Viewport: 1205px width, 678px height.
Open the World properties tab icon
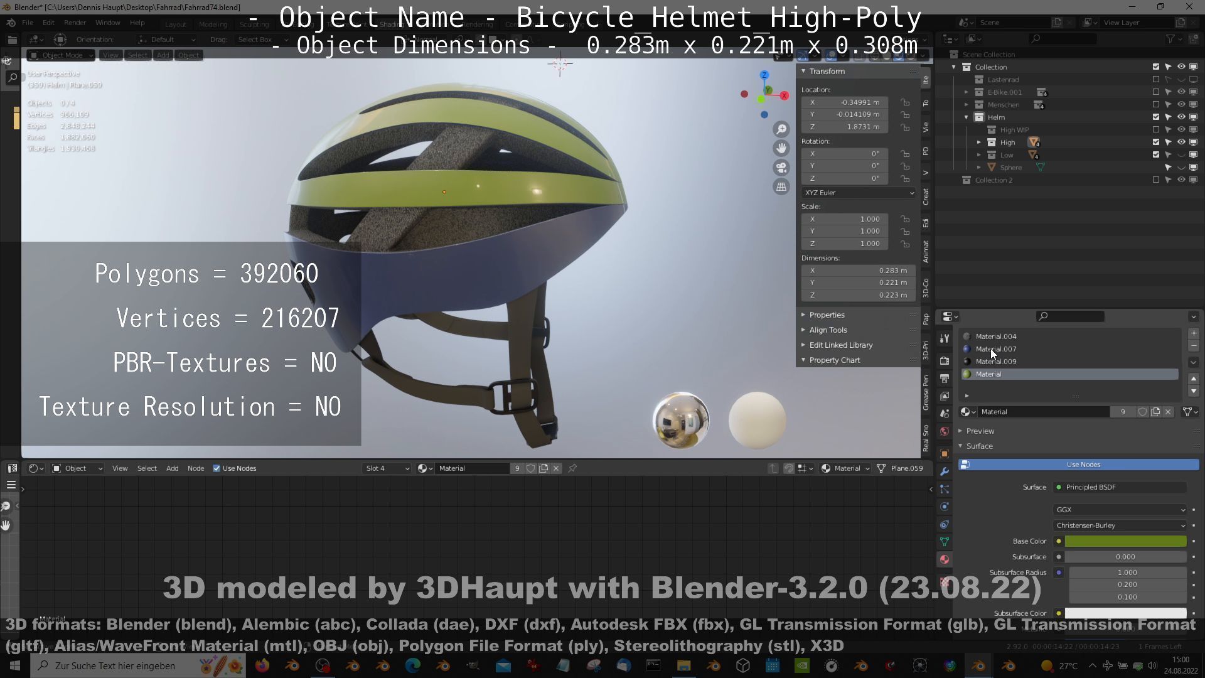coord(945,431)
